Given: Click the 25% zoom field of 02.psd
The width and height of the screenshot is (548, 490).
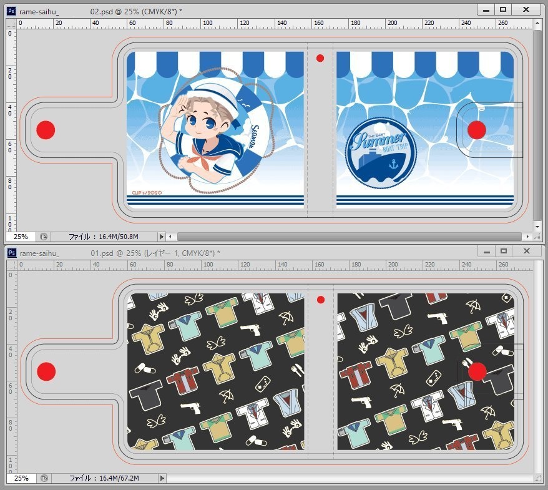Looking at the screenshot, I should [22, 236].
